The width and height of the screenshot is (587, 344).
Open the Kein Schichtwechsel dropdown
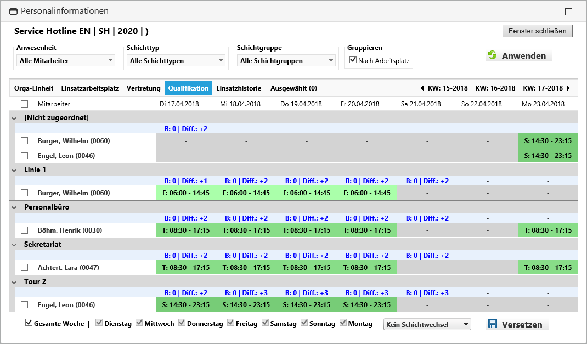(x=427, y=325)
